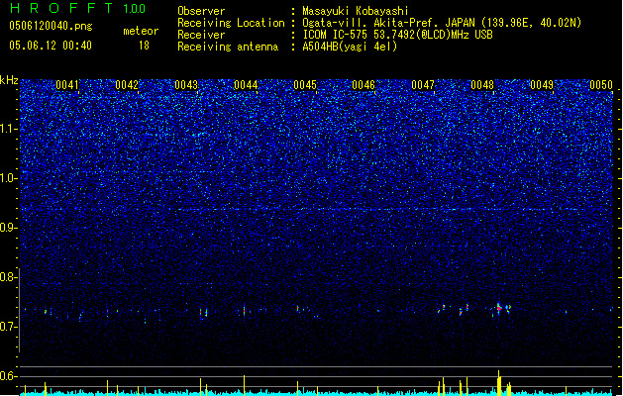Click the HROFFT 1.0.0 title text
Image resolution: width=623 pixels, height=396 pixels.
[x=78, y=8]
